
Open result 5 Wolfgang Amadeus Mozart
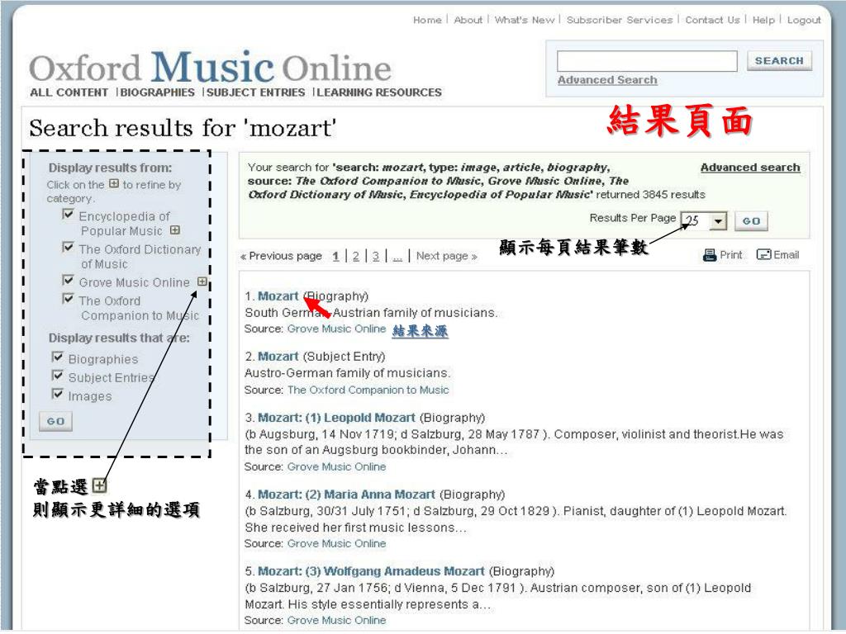click(371, 571)
